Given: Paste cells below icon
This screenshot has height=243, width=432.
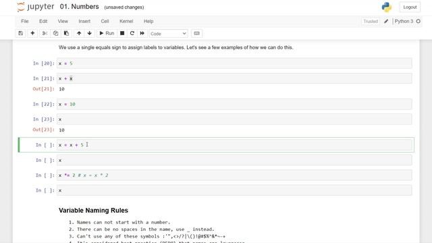Looking at the screenshot, I should (x=66, y=33).
